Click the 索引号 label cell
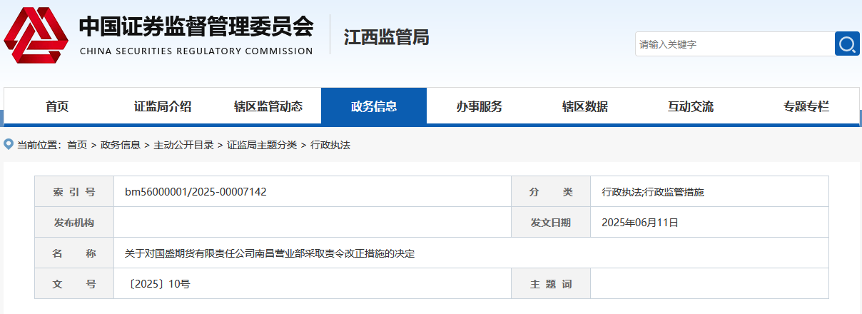 point(74,192)
